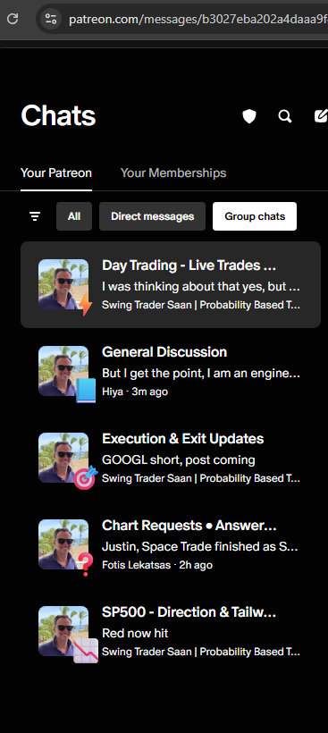The image size is (328, 733).
Task: Click avatar of Execution & Exit Updates
Action: click(63, 458)
